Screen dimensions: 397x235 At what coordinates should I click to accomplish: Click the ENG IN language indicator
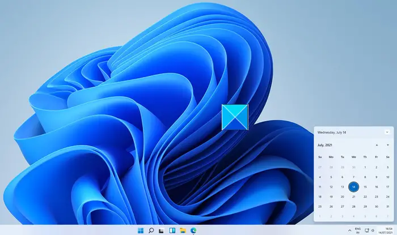click(358, 230)
